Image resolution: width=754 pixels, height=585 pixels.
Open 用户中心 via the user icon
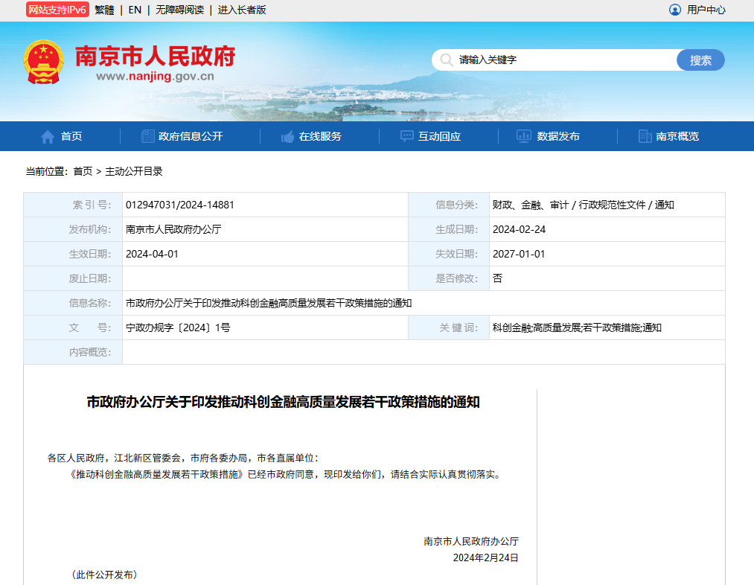674,10
